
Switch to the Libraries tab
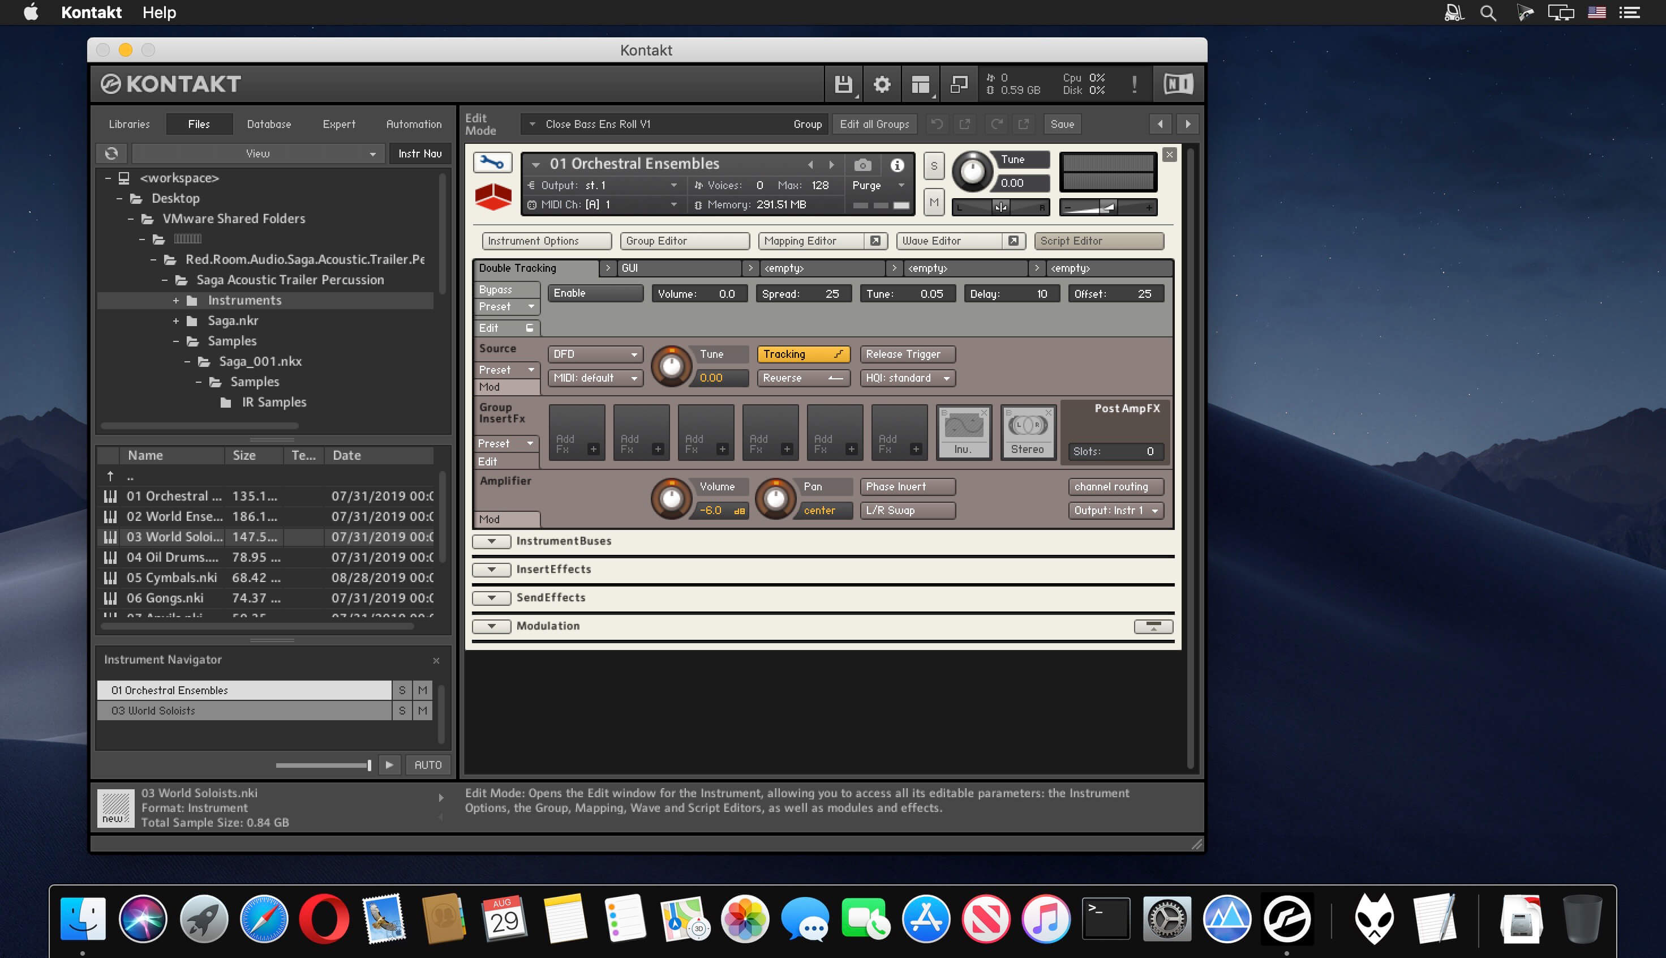tap(129, 123)
